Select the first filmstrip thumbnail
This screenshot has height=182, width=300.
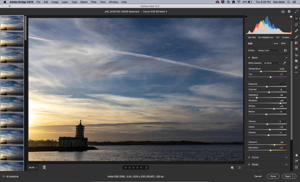pos(12,23)
